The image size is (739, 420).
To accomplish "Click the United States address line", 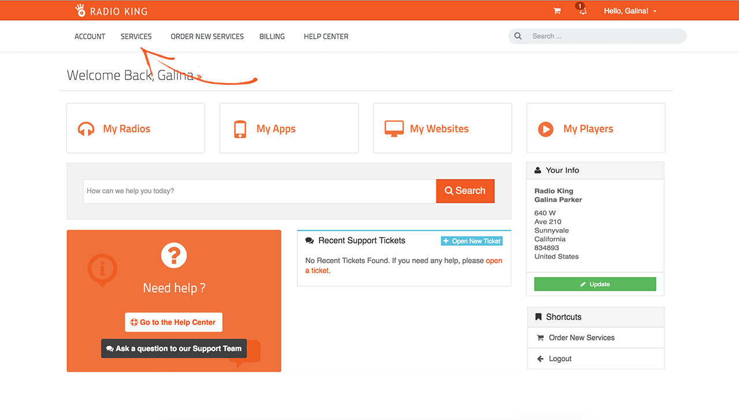I will click(557, 256).
